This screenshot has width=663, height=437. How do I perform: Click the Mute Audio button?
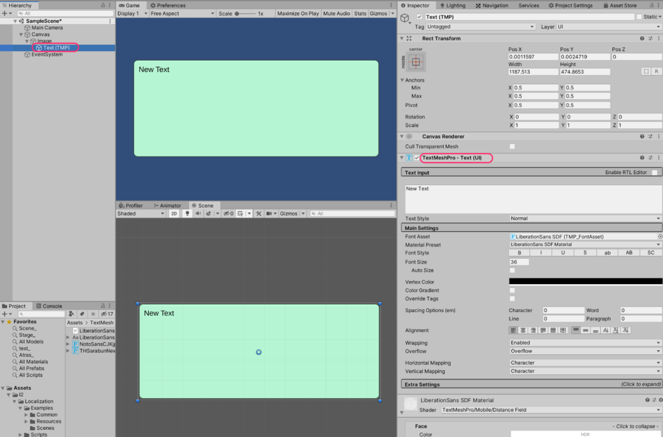coord(337,14)
